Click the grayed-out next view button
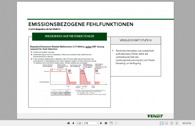 (116, 123)
